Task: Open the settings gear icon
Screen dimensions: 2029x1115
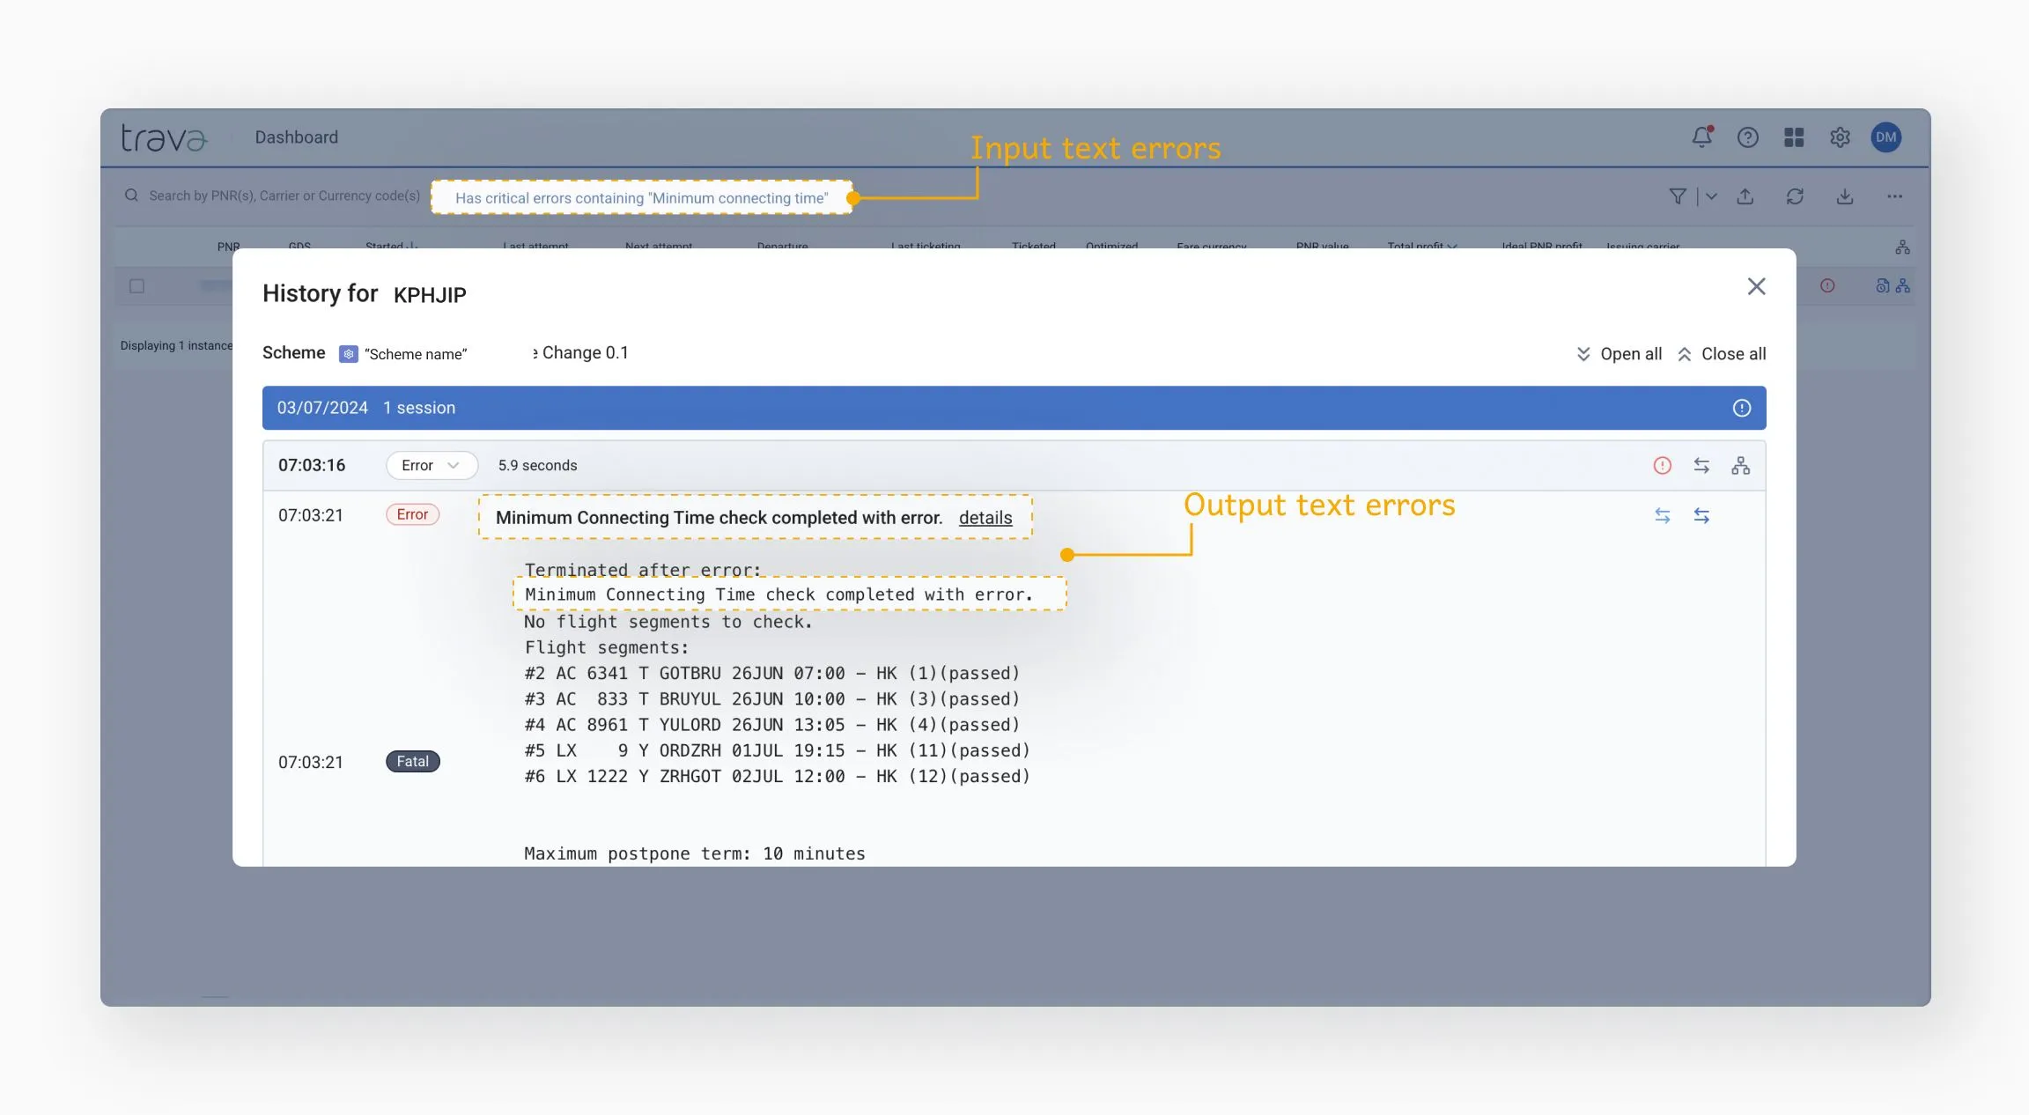Action: (x=1840, y=137)
